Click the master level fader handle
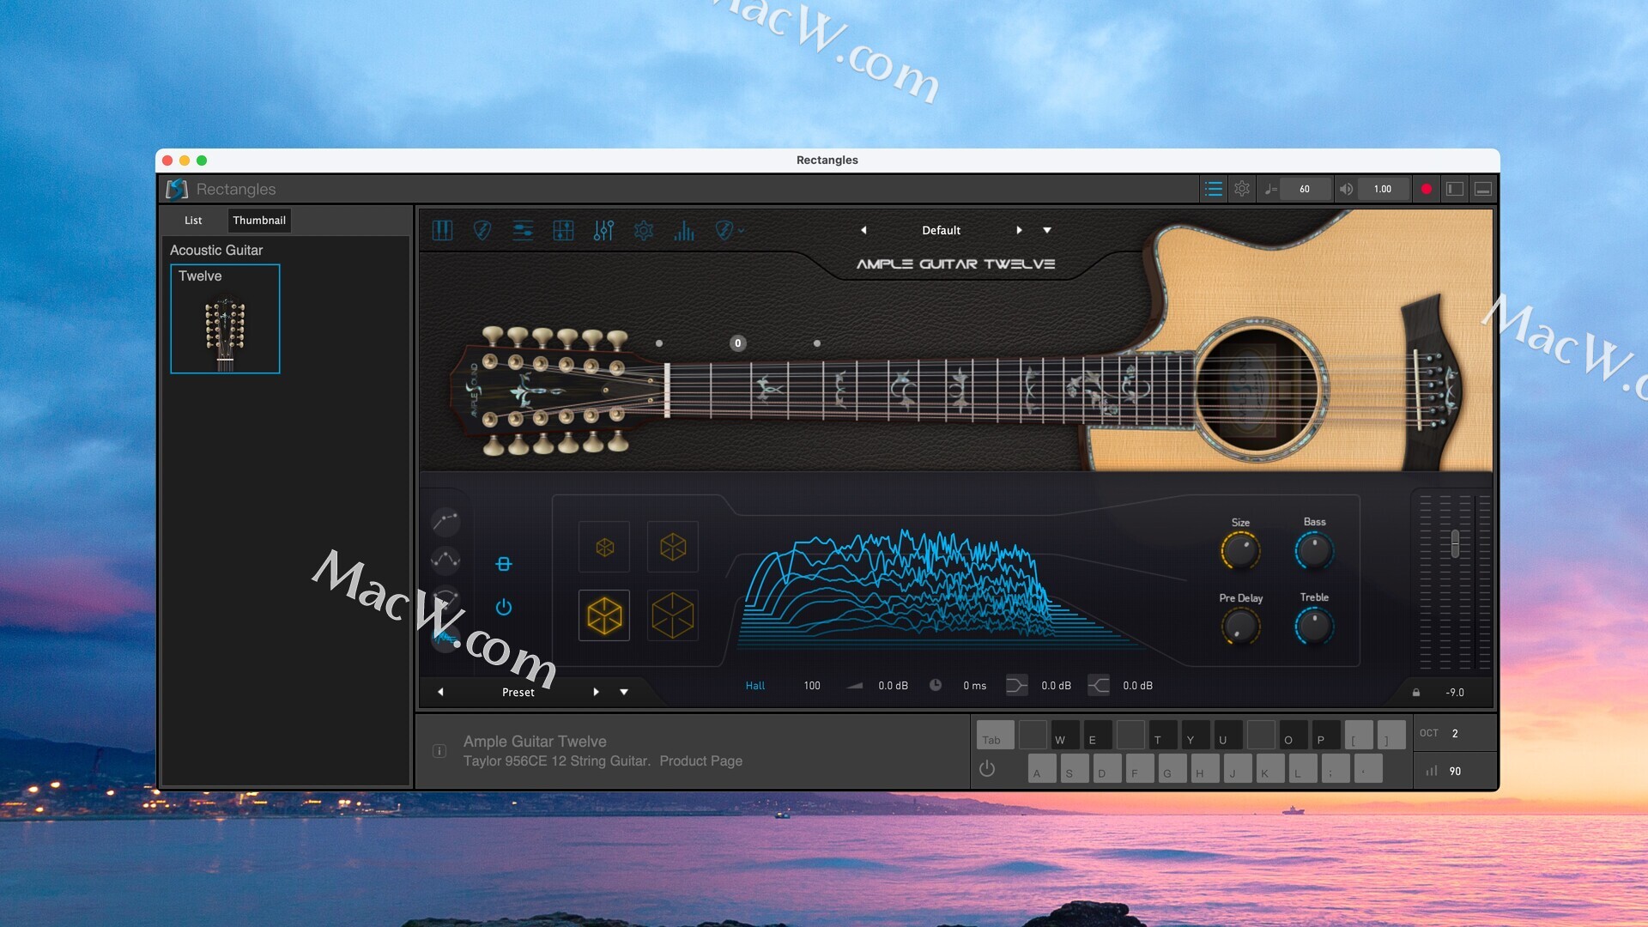This screenshot has height=927, width=1648. point(1455,543)
